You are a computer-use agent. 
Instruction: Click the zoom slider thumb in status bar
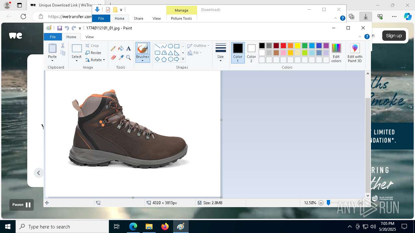328,203
